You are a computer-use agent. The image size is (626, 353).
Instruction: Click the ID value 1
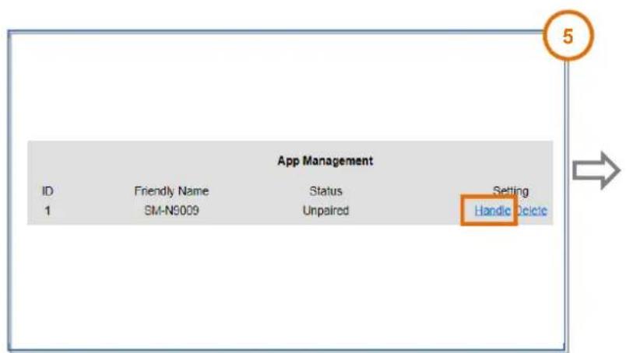coord(47,211)
